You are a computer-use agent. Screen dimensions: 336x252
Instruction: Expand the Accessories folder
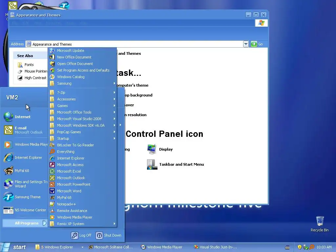[x=82, y=99]
